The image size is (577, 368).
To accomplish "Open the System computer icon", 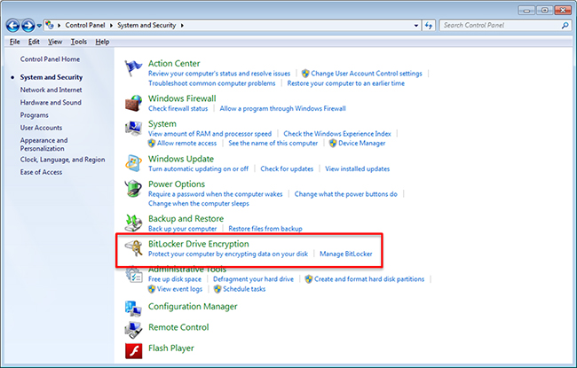I will 133,129.
